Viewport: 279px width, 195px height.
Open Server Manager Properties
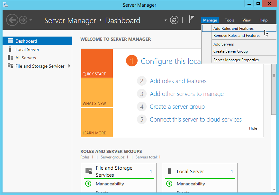click(239, 60)
